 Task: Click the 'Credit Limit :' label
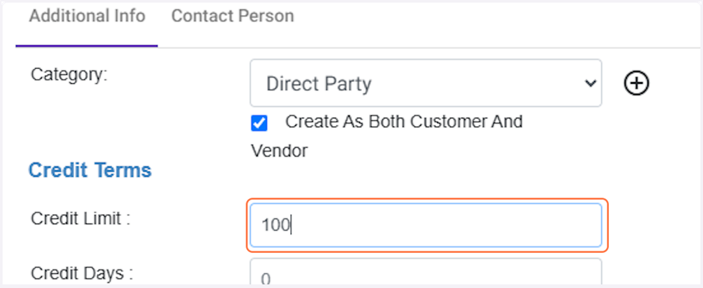point(80,219)
